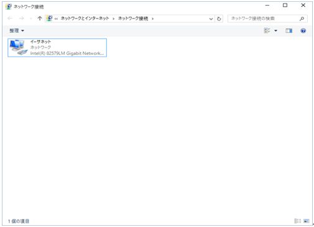Viewport: 314px width, 227px height.
Task: Click ネットワーク接続 breadcrumb segment
Action: point(133,19)
